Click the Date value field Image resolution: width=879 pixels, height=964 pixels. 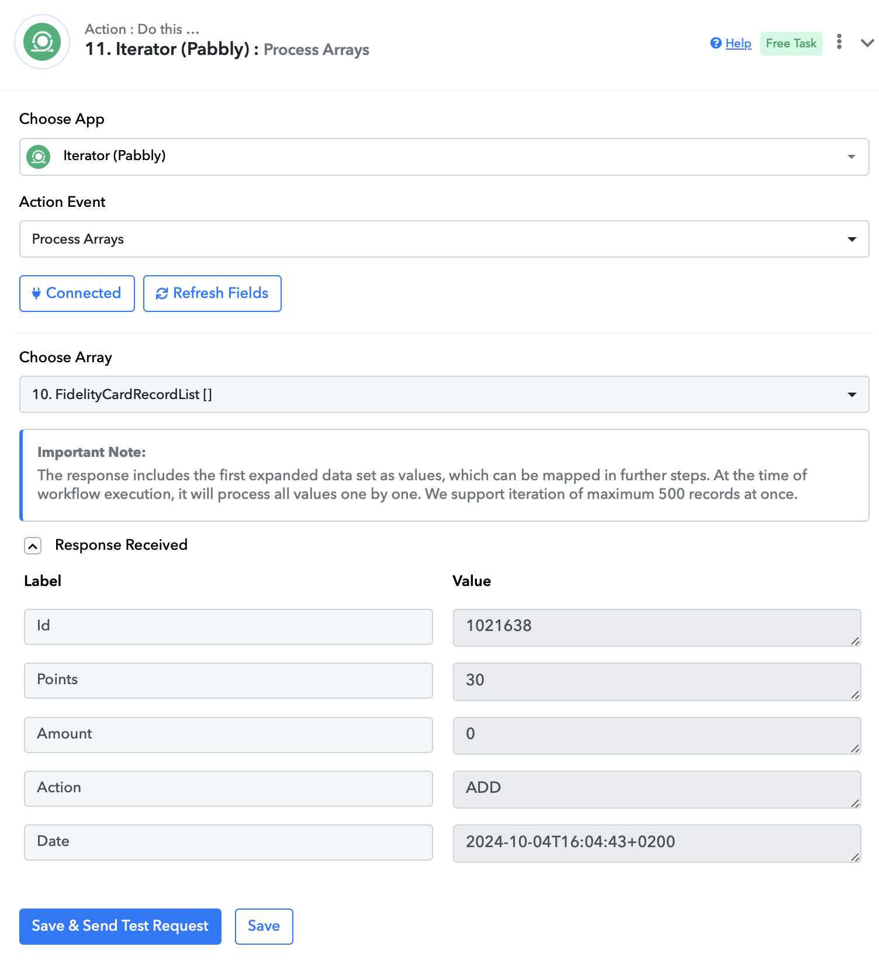coord(657,843)
